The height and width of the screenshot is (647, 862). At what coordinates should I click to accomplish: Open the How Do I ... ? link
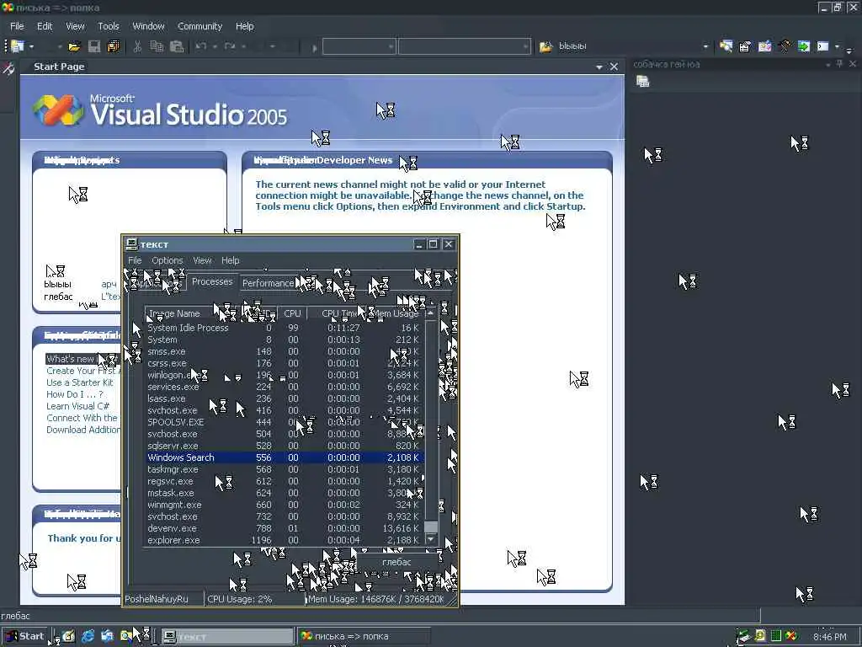point(75,394)
